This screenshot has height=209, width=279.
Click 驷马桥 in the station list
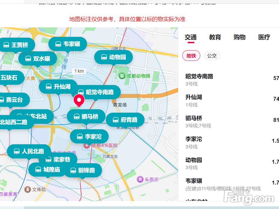(x=194, y=118)
